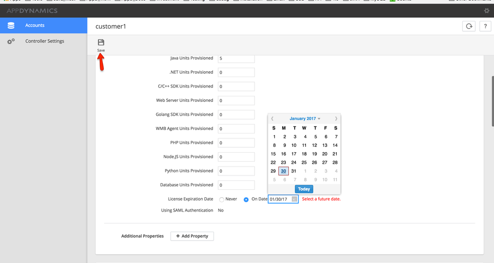Open Controller Settings in sidebar

click(x=45, y=41)
